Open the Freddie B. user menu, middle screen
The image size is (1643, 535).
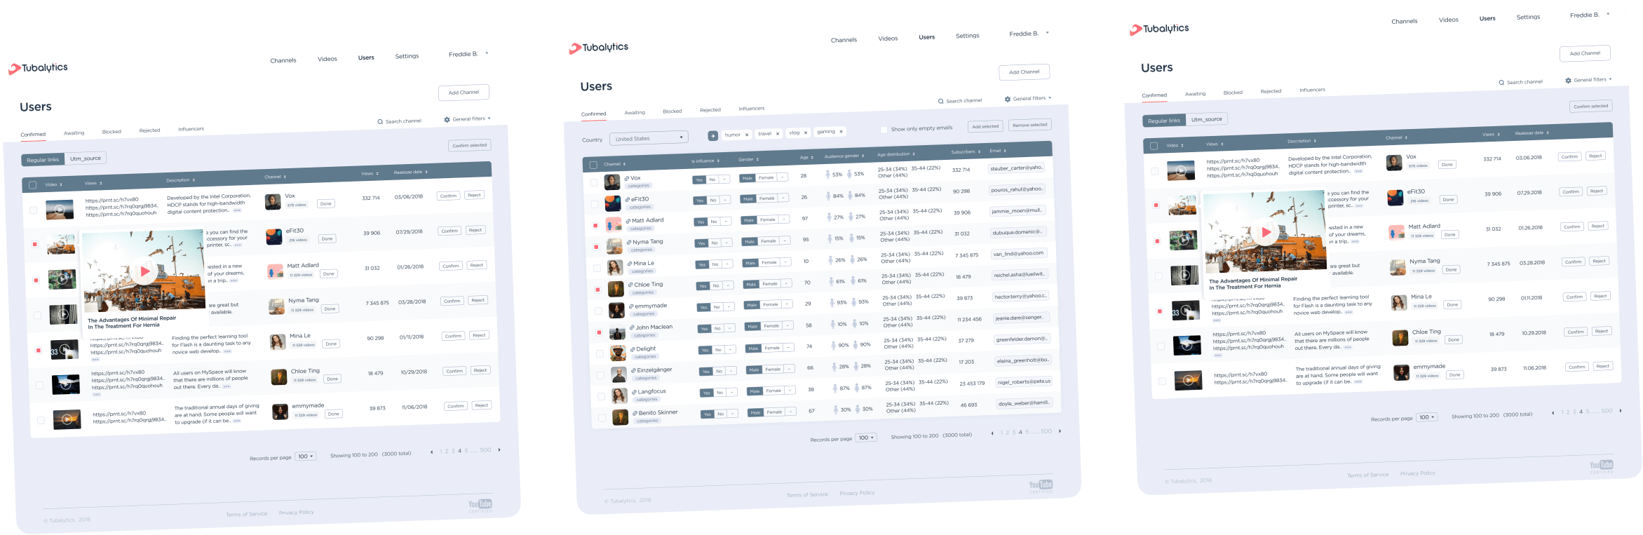pos(1029,34)
